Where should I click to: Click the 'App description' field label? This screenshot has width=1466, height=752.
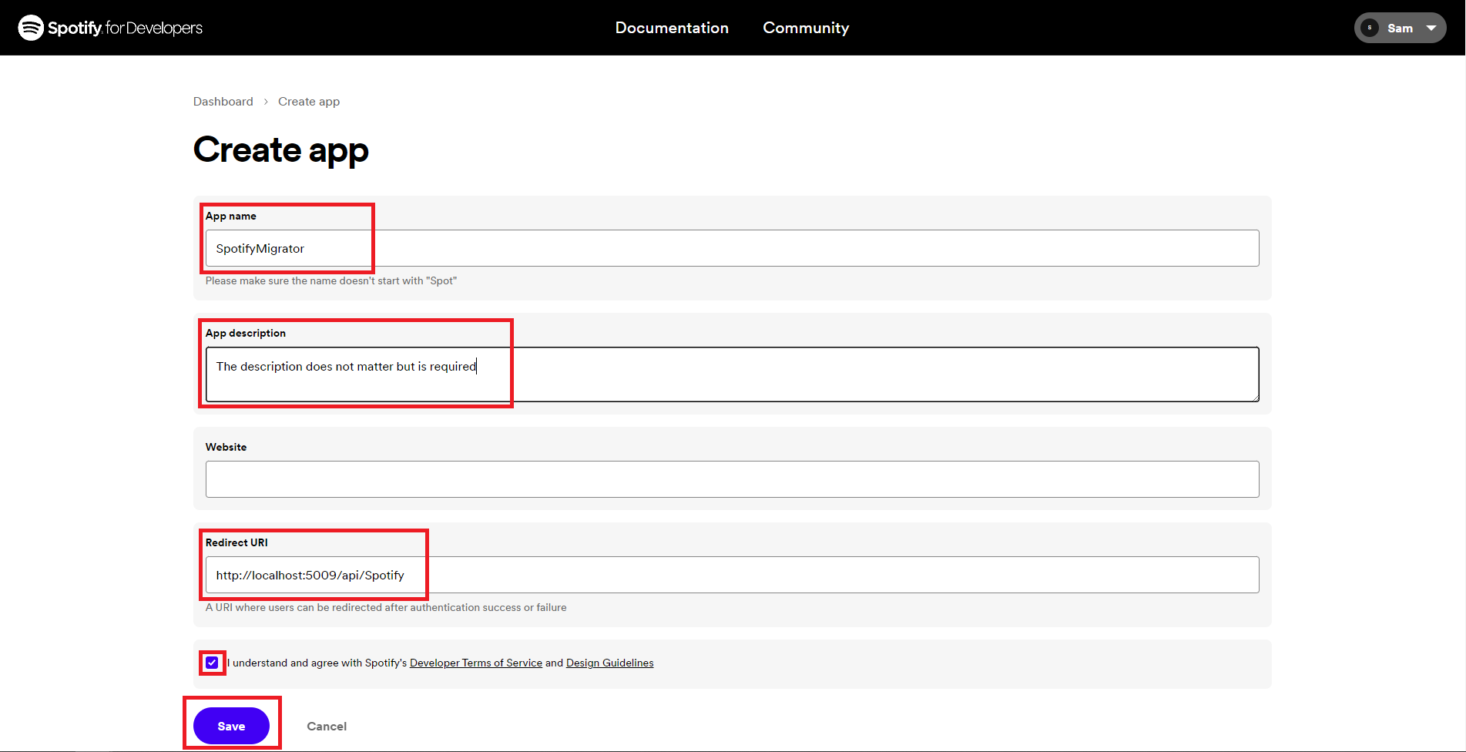pyautogui.click(x=246, y=334)
